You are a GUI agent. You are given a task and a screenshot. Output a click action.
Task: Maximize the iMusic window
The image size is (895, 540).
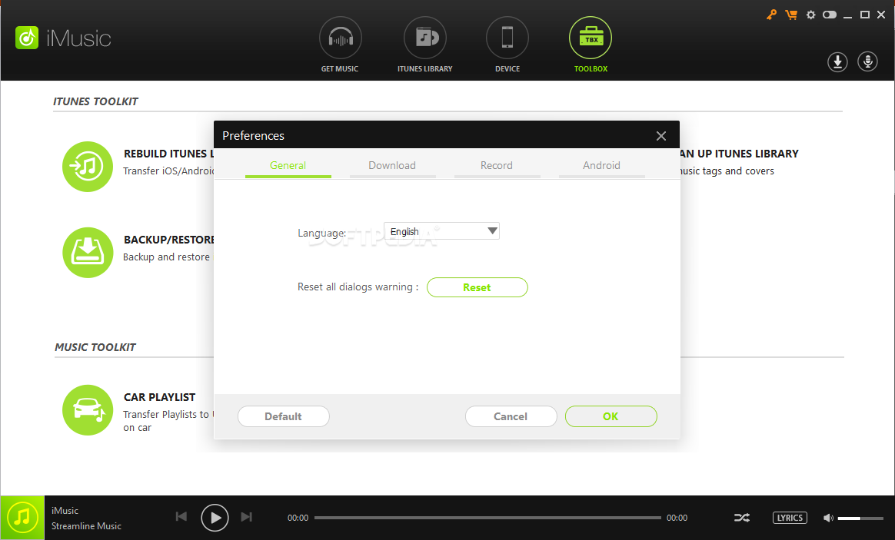[865, 15]
